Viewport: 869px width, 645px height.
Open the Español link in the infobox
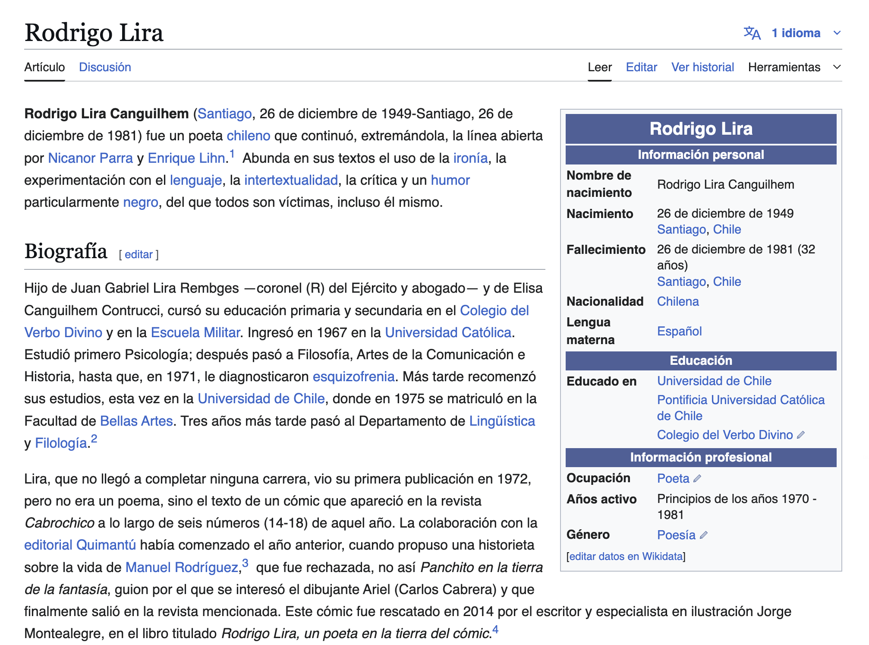click(679, 332)
